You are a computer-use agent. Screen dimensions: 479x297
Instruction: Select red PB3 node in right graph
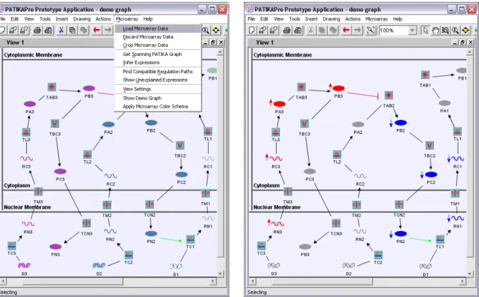click(x=339, y=89)
